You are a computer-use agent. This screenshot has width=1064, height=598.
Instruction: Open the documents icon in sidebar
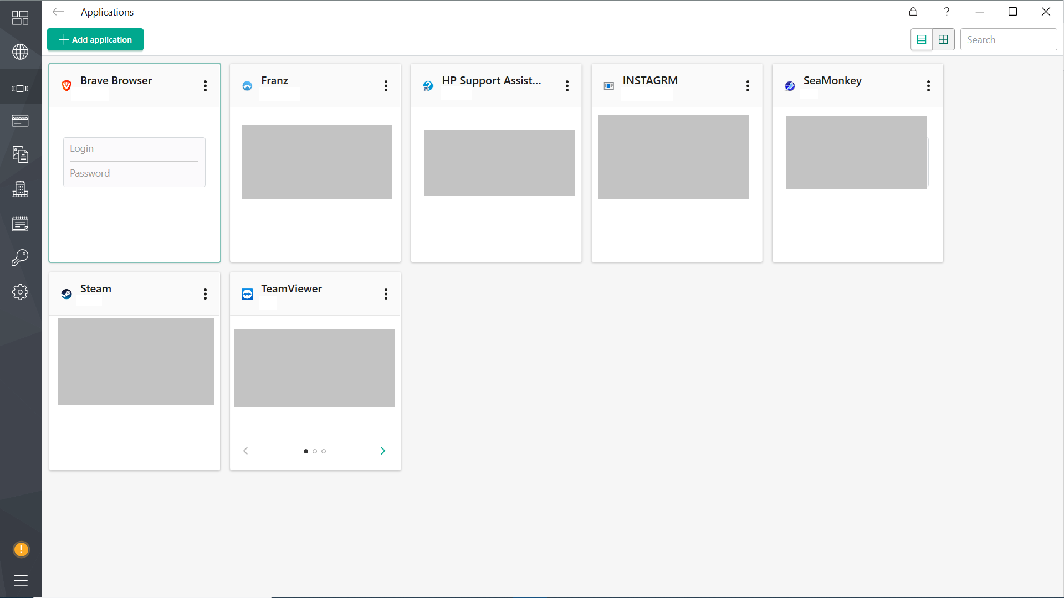(x=21, y=154)
